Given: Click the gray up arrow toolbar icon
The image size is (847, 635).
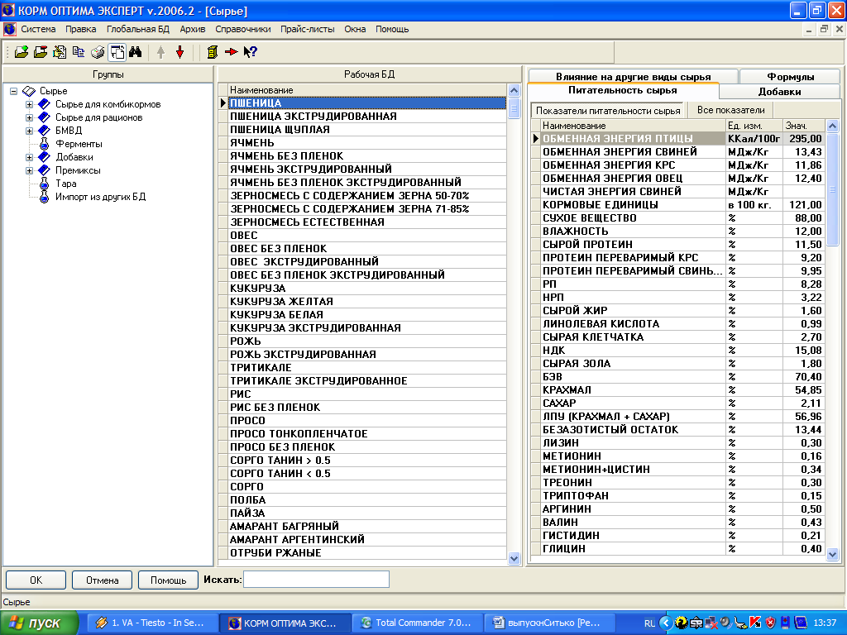Looking at the screenshot, I should click(x=160, y=52).
